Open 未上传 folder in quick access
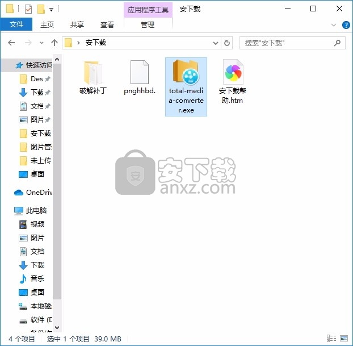The width and height of the screenshot is (353, 346). click(35, 161)
